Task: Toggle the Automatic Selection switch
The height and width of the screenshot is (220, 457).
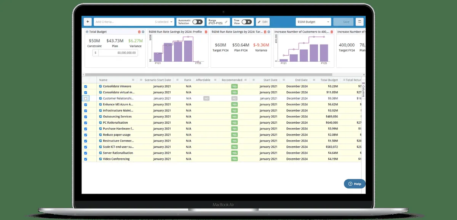Action: pyautogui.click(x=198, y=22)
